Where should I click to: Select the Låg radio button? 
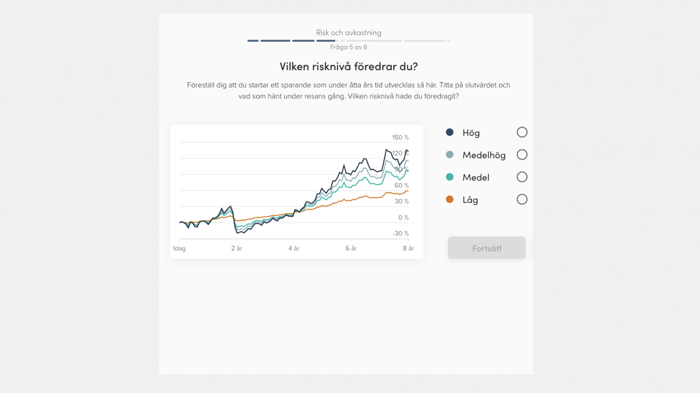[522, 200]
